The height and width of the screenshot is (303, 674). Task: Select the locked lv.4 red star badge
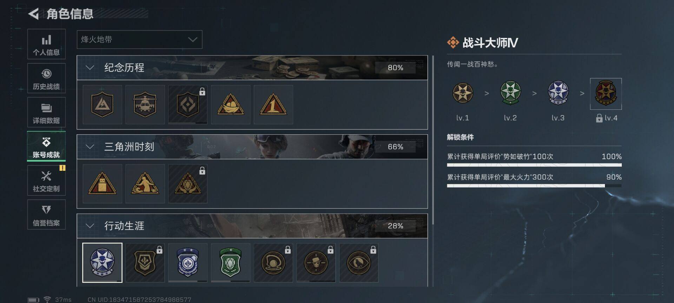tap(606, 94)
